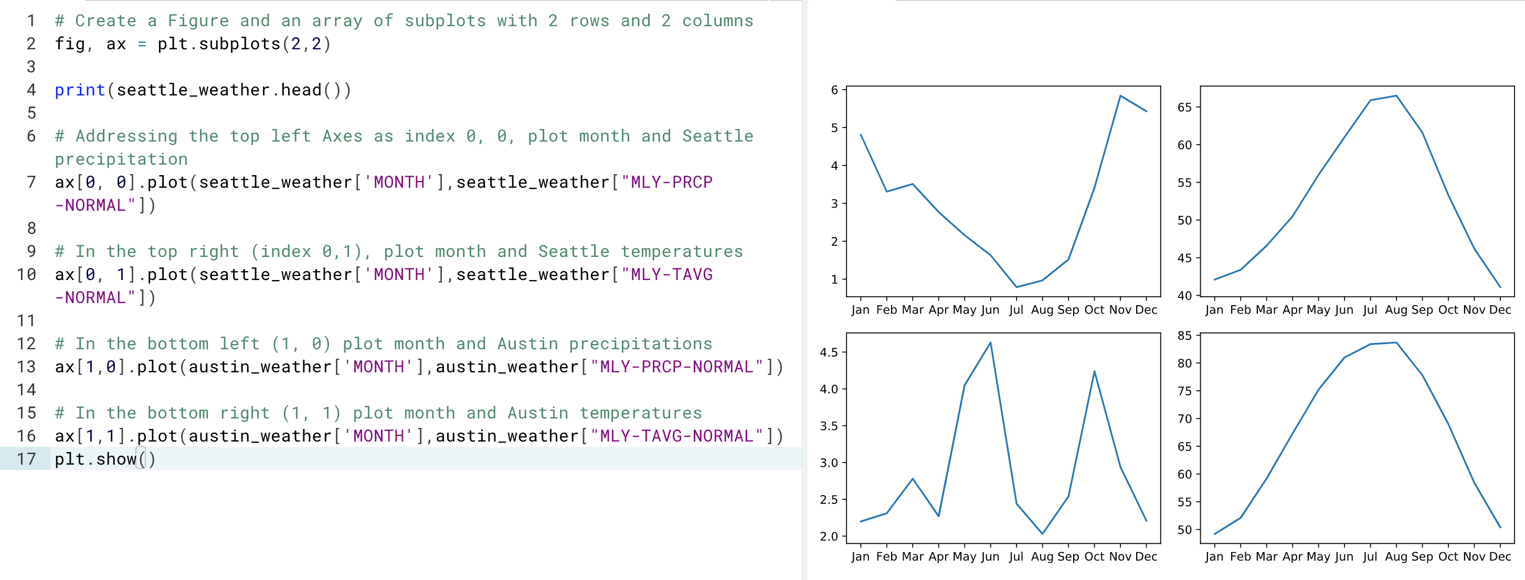Click the Austin precipitation plot in bottom left

coord(1003,438)
